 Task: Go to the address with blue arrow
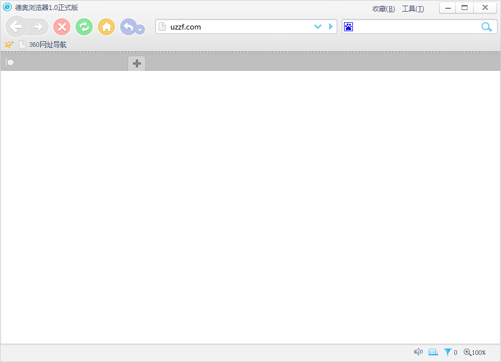click(331, 27)
